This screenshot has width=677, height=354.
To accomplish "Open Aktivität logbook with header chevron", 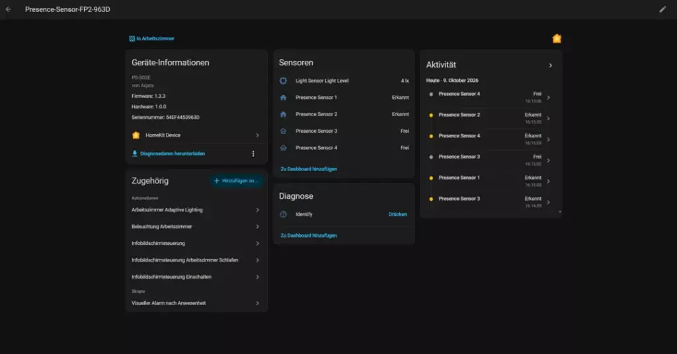I will pyautogui.click(x=551, y=65).
